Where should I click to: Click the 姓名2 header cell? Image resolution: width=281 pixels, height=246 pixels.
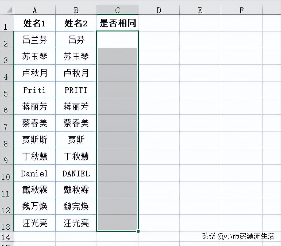tap(76, 23)
